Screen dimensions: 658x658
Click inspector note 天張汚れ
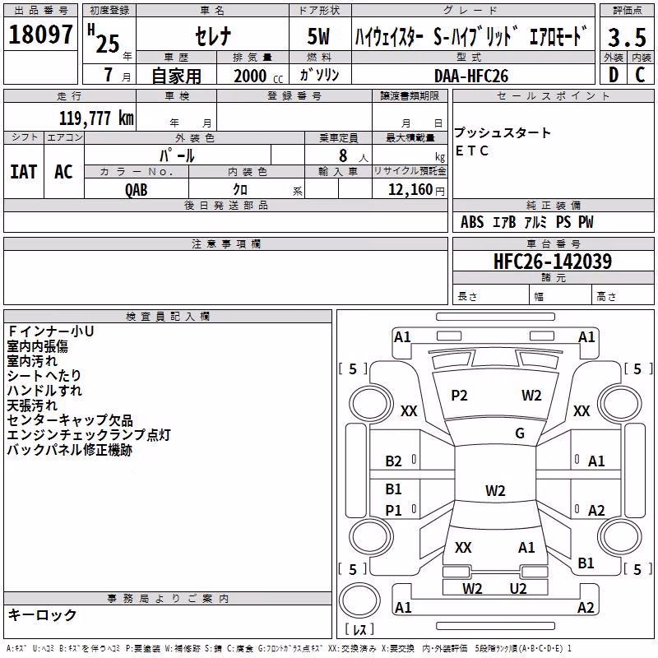pyautogui.click(x=32, y=405)
